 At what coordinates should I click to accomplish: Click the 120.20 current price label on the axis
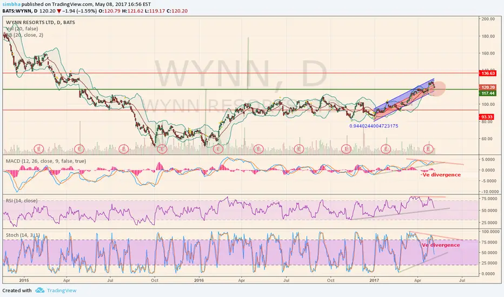point(488,87)
